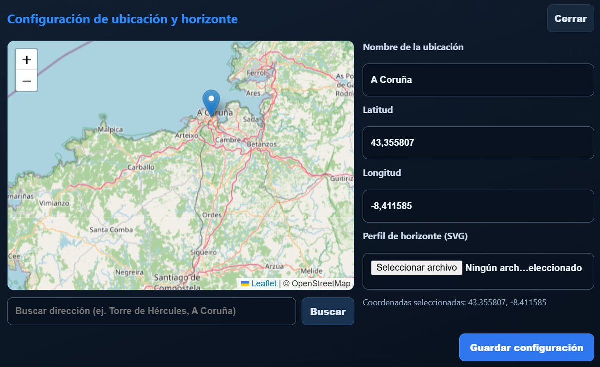
Task: Click the Vimianzo label on the map
Action: [54, 203]
